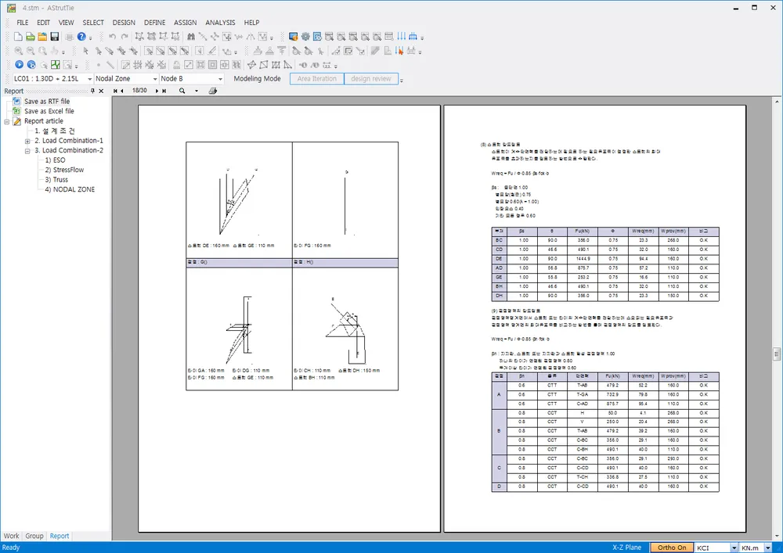783x553 pixels.
Task: Expand the Load Combination-1 tree node
Action: 27,141
